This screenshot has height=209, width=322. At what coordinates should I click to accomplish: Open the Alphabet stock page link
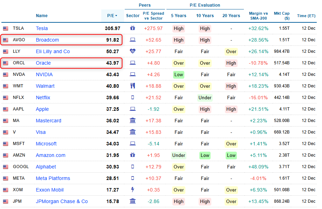(x=46, y=167)
